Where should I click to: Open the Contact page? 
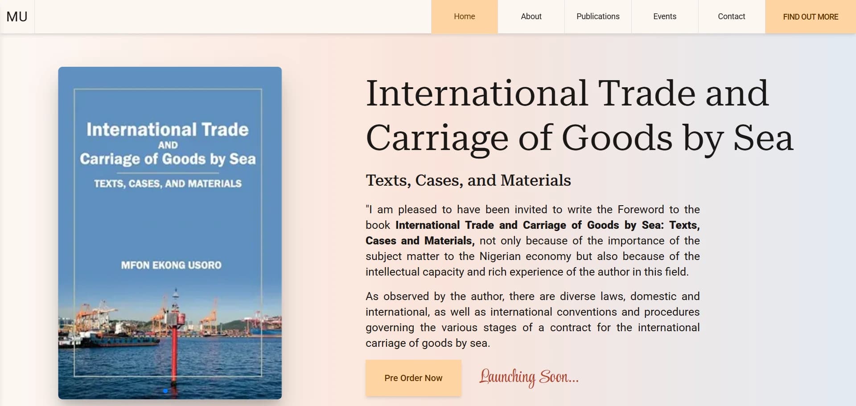pos(731,16)
